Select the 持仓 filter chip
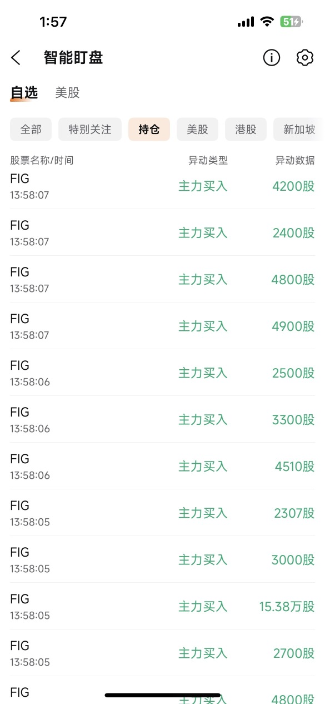325x704 pixels. tap(149, 130)
